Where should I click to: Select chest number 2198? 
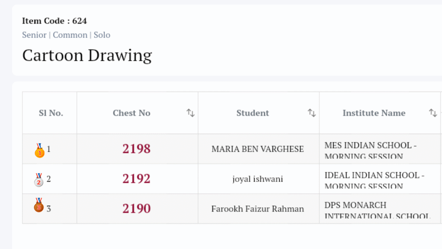click(136, 149)
